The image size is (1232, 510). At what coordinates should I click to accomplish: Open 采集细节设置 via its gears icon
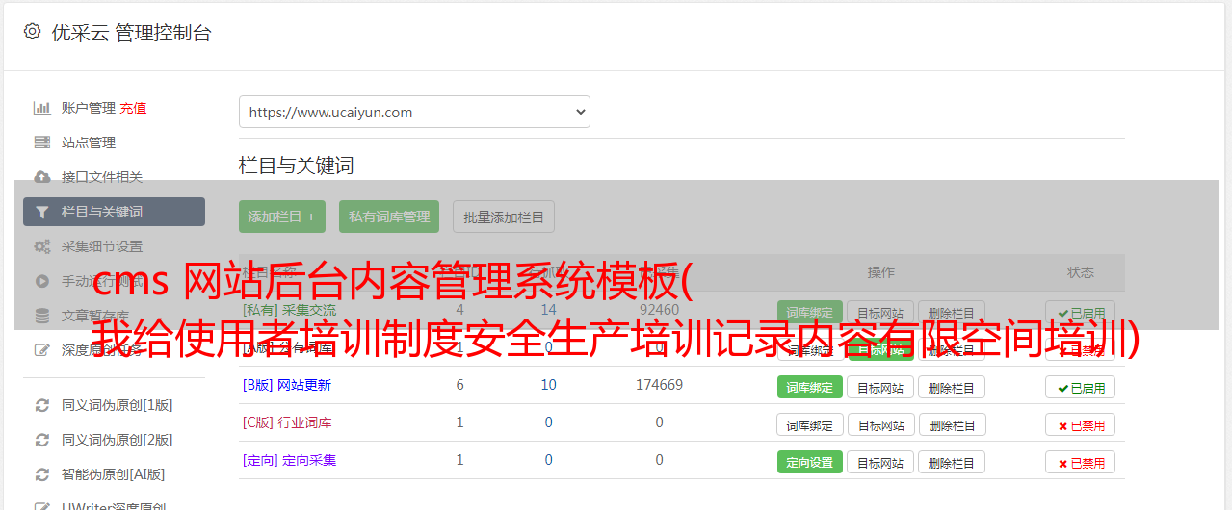[42, 246]
